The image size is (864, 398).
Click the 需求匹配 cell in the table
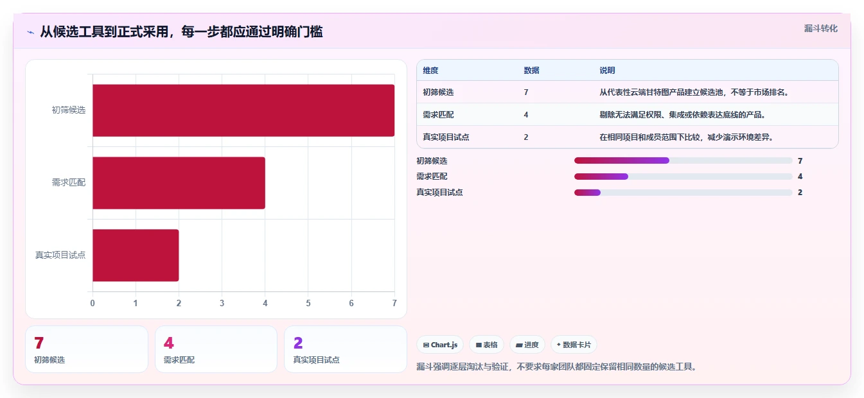click(438, 114)
